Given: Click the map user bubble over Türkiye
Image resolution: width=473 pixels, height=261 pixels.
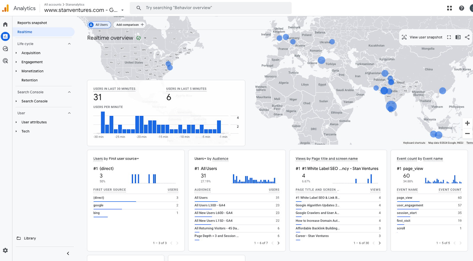Looking at the screenshot, I should [x=321, y=60].
